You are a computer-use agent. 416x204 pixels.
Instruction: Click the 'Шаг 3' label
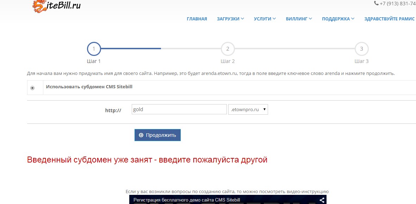tap(362, 61)
